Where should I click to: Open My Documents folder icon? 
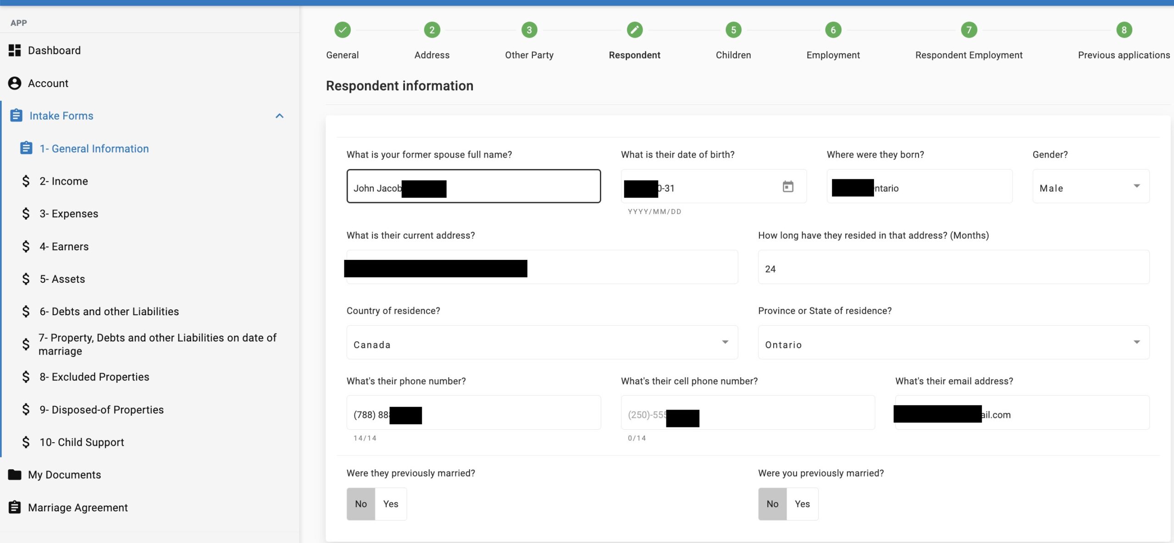[14, 474]
